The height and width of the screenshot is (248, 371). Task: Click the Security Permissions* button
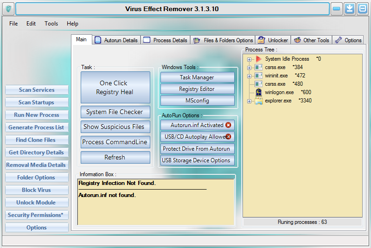[37, 215]
